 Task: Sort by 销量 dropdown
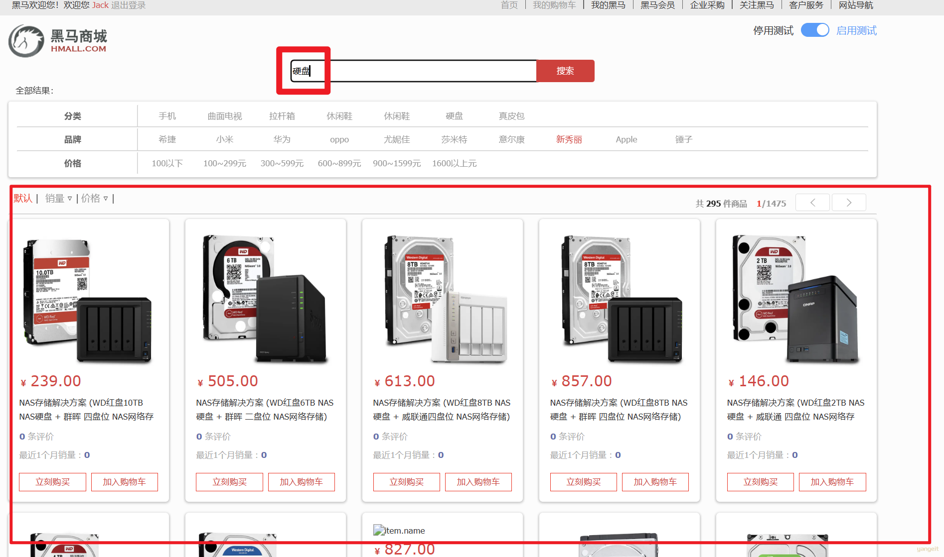(58, 199)
